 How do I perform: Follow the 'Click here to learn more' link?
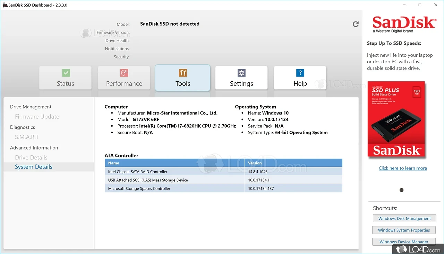(x=403, y=168)
